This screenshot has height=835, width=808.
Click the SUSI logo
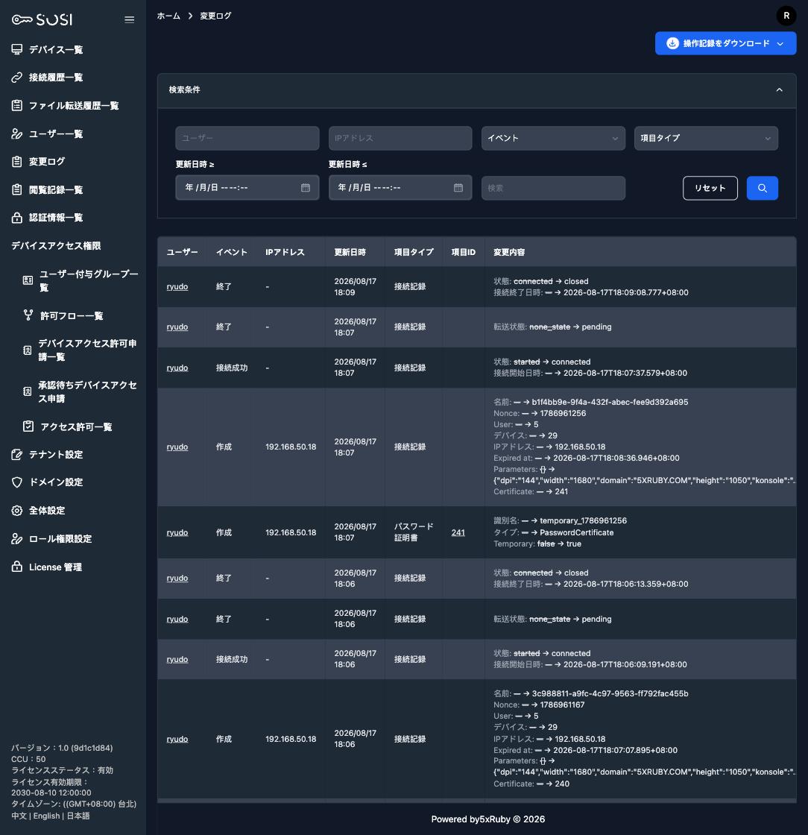(42, 19)
